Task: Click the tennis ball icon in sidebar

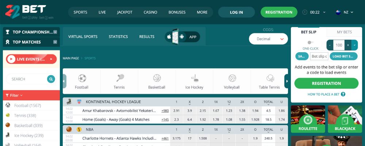Action: click(x=8, y=115)
